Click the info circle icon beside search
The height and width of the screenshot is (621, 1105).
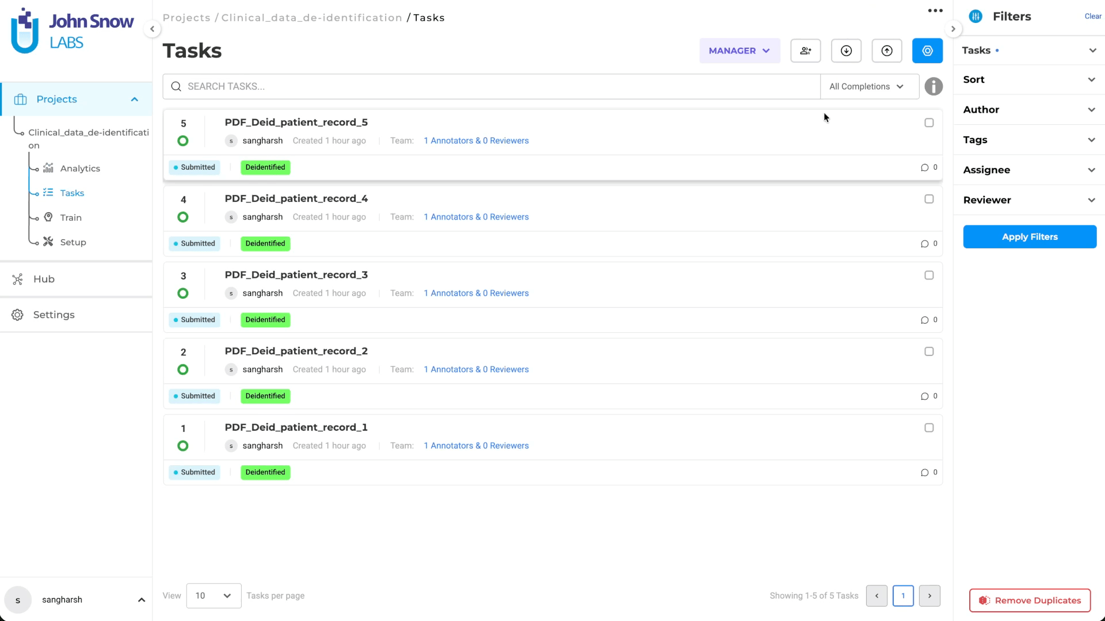pos(933,86)
